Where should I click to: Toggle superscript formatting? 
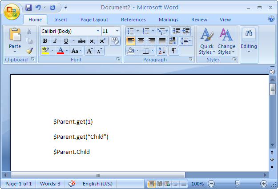(x=103, y=41)
